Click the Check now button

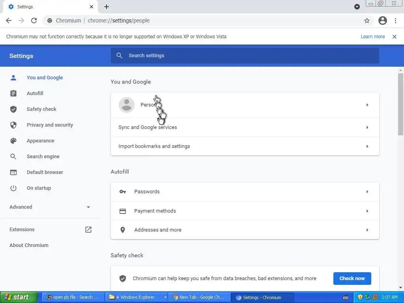coord(352,278)
